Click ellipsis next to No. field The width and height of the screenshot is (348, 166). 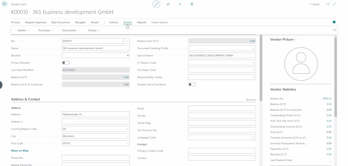[x=127, y=41]
